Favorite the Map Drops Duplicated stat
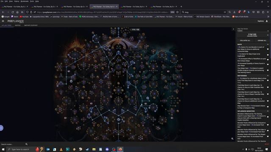Viewport: 271px width, 152px height. point(268,55)
